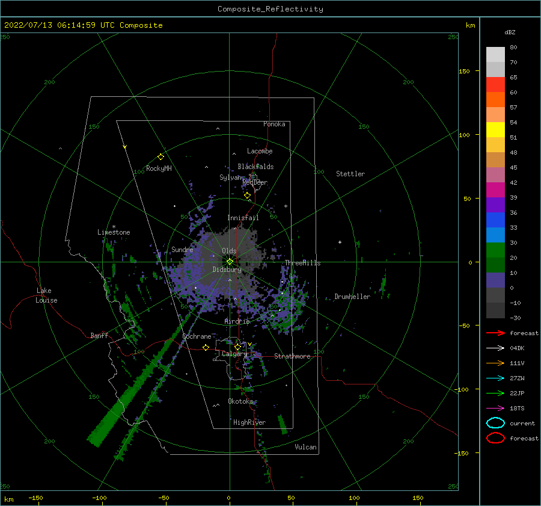541x506 pixels.
Task: Click the yellow diamond marker near Cochrane
Action: (x=206, y=347)
